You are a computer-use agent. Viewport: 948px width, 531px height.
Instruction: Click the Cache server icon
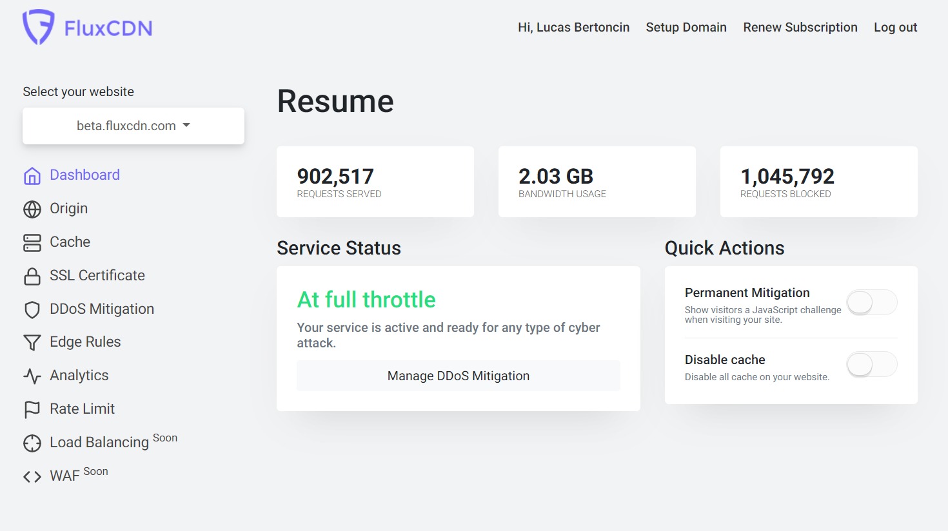(x=32, y=242)
